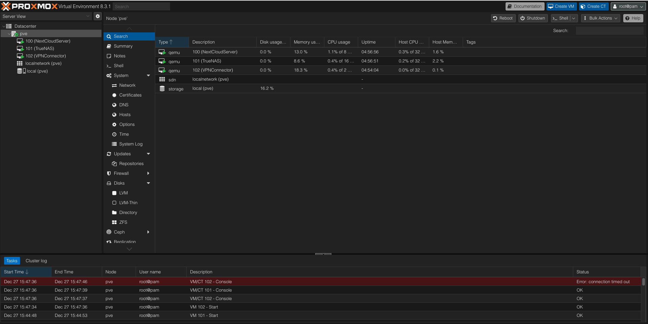Click the Reboot button
This screenshot has width=648, height=324.
coord(503,18)
